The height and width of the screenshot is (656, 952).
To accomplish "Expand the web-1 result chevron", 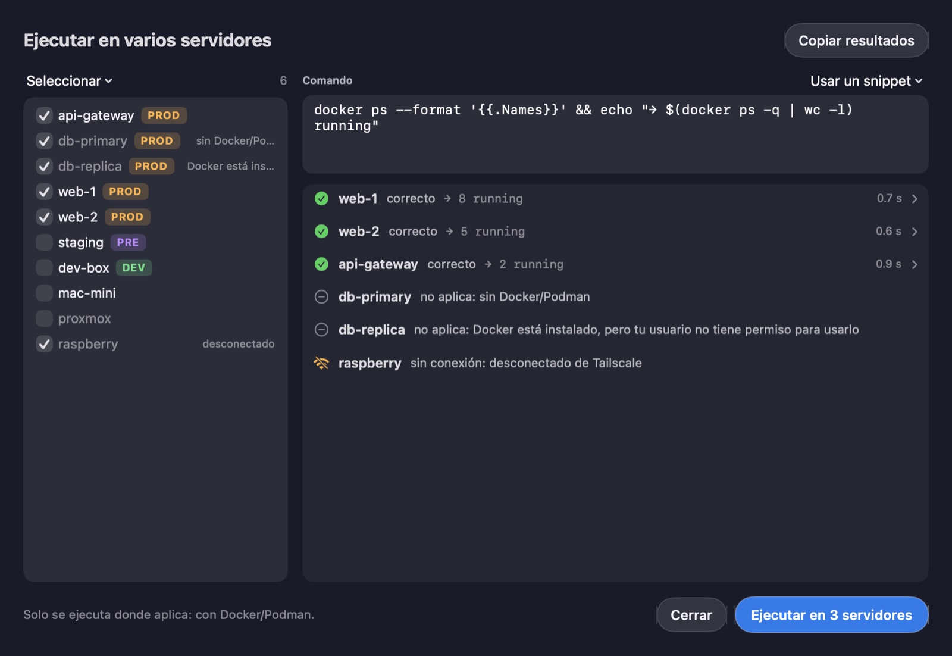I will pos(915,199).
